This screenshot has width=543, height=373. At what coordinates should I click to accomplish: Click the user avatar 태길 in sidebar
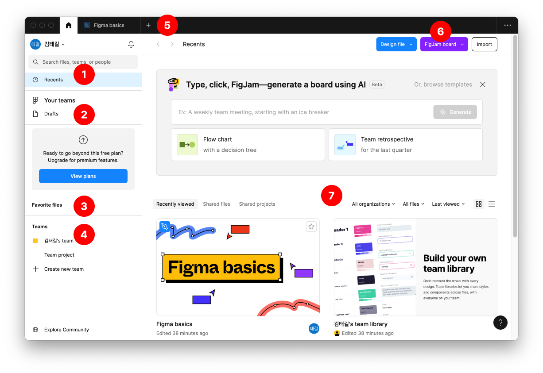click(x=35, y=44)
